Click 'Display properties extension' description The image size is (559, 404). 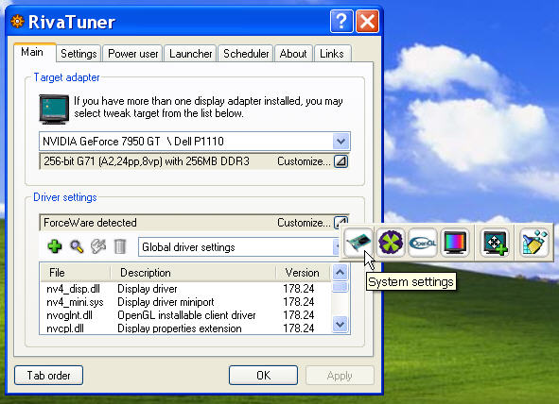pyautogui.click(x=180, y=328)
